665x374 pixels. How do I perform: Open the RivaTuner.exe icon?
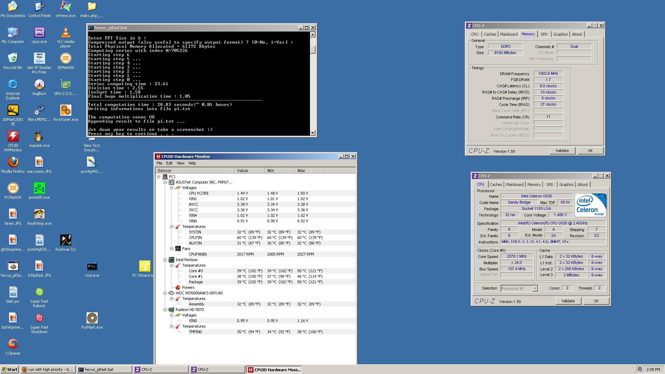65,113
